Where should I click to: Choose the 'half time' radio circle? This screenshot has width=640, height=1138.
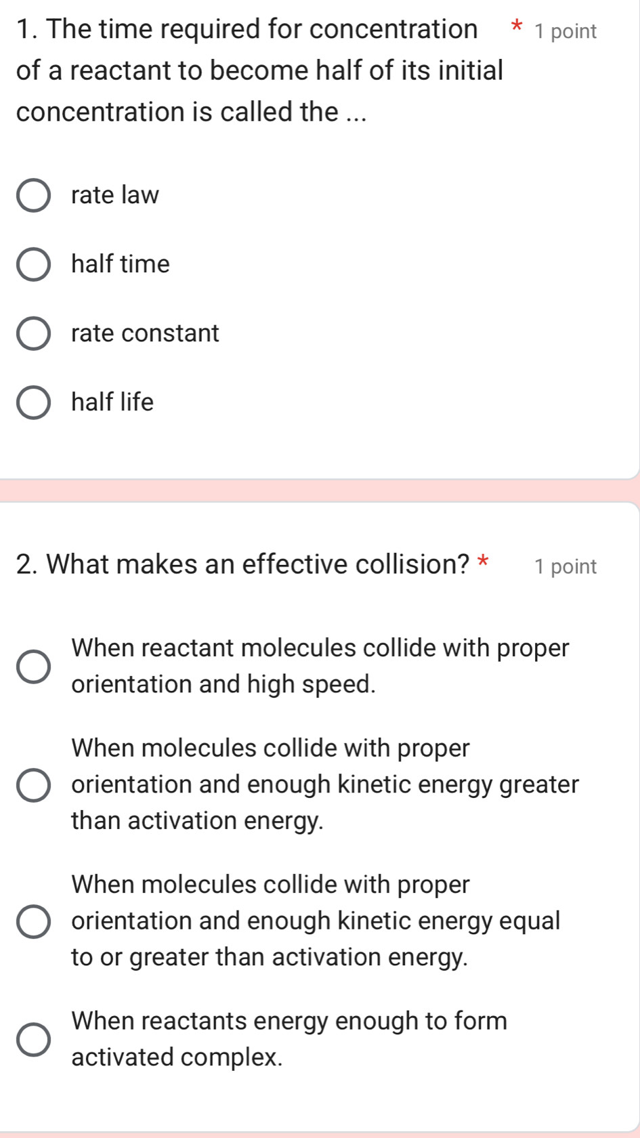point(33,265)
